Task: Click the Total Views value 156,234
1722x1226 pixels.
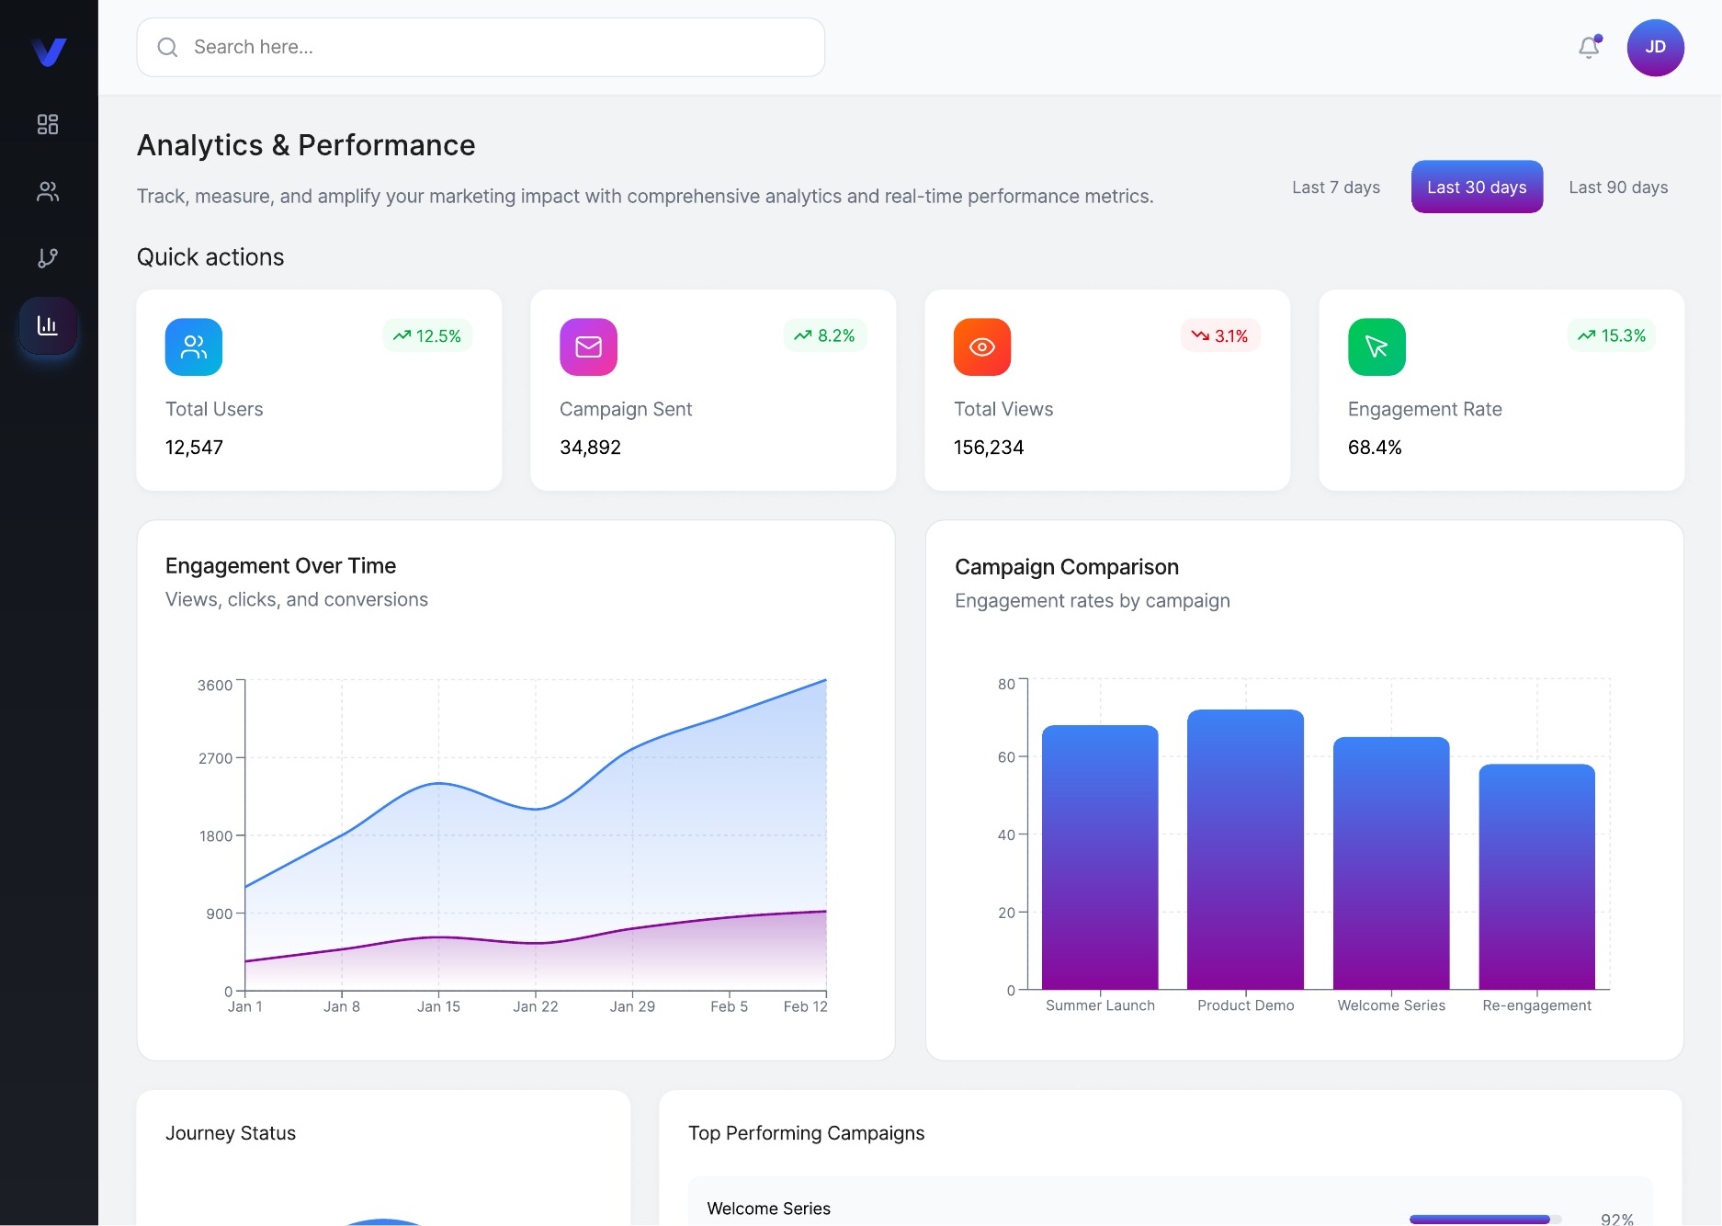Action: (989, 448)
